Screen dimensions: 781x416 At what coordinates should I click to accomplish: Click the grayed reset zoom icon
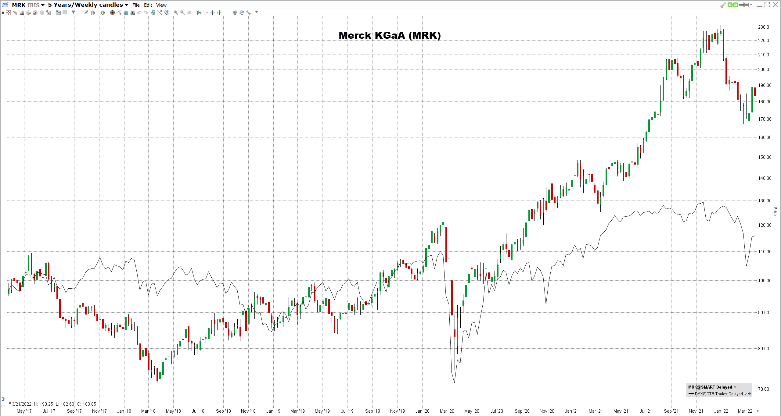(x=189, y=13)
